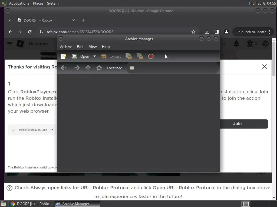Image resolution: width=277 pixels, height=207 pixels.
Task: Click Chrome's back navigation arrow
Action: (x=10, y=32)
